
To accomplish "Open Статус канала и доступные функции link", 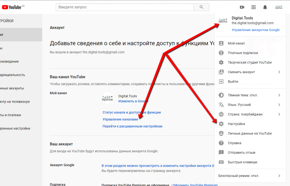I will point(131,113).
